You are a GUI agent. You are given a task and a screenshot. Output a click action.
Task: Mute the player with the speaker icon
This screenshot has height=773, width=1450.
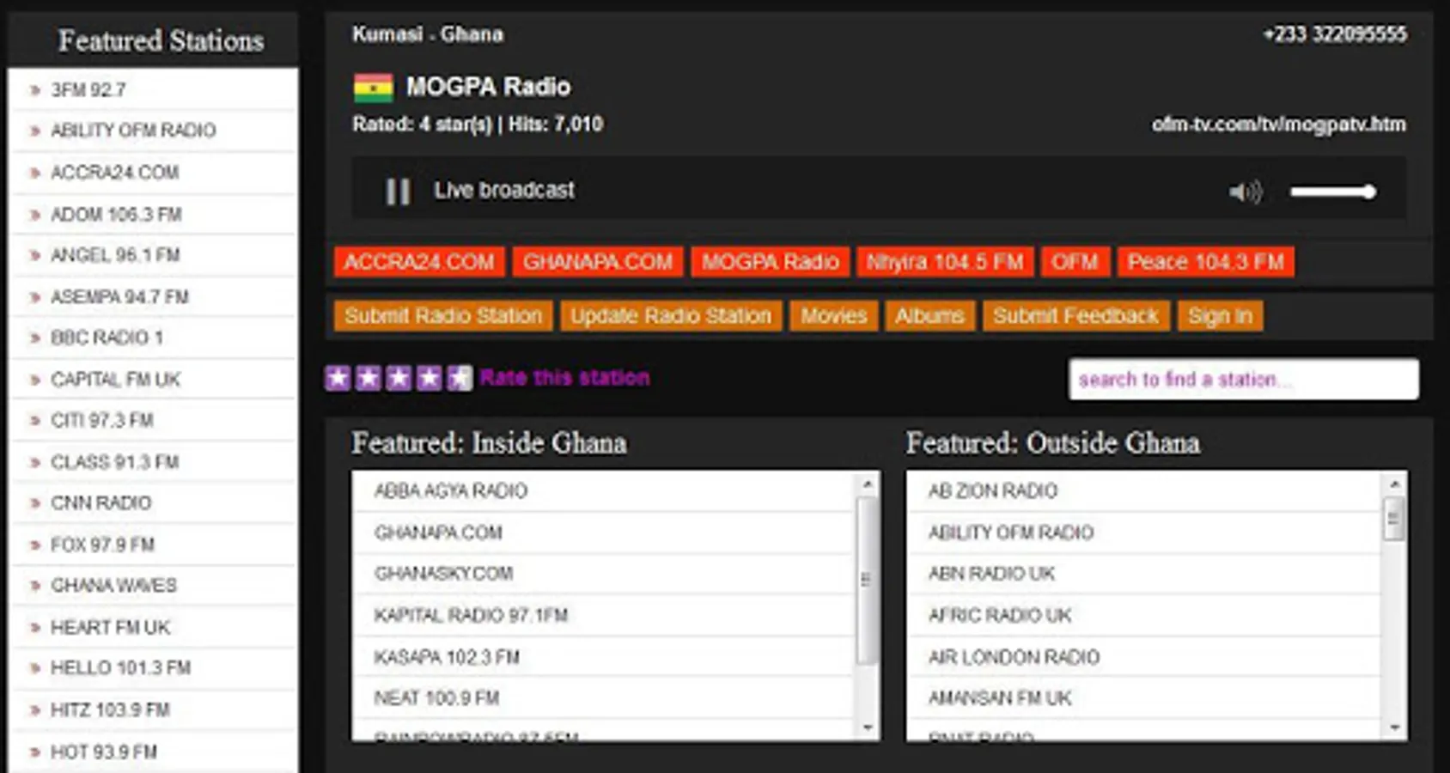coord(1245,192)
